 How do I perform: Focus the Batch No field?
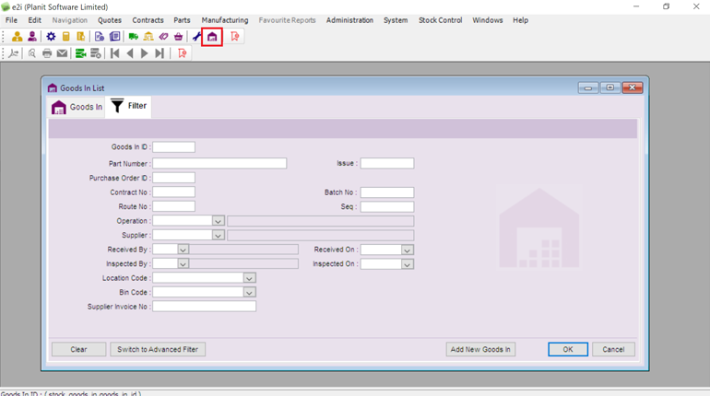[387, 192]
